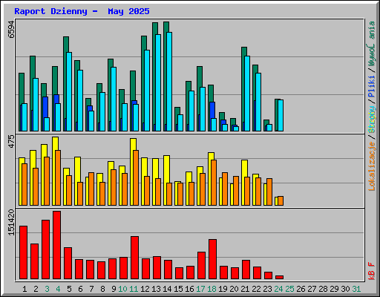Click the 'KB F' red legend label
The height and width of the screenshot is (297, 380).
click(x=372, y=271)
